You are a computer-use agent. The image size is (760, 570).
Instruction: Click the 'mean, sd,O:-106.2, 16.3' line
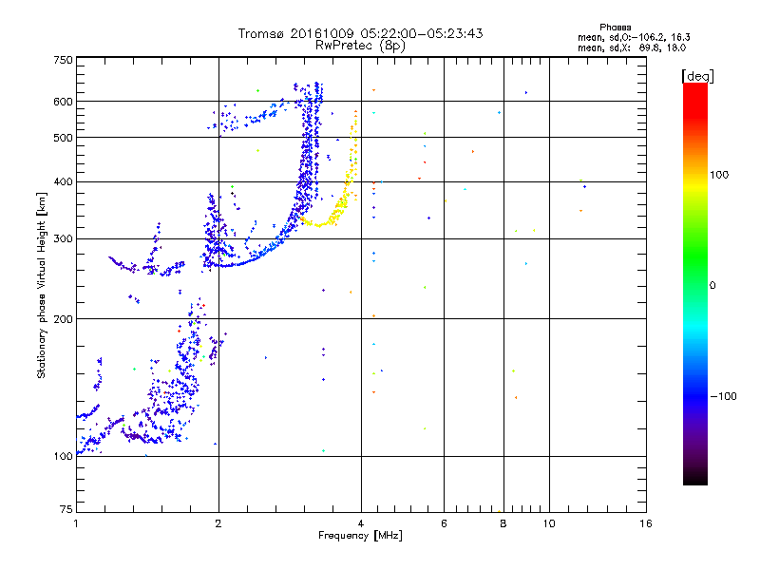pos(634,37)
